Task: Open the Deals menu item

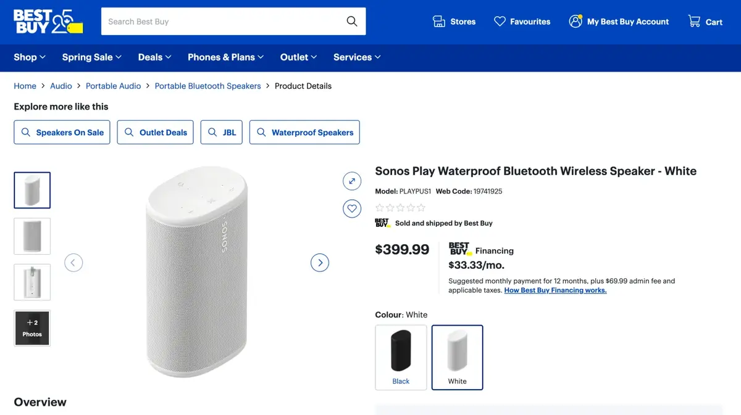Action: pos(154,57)
